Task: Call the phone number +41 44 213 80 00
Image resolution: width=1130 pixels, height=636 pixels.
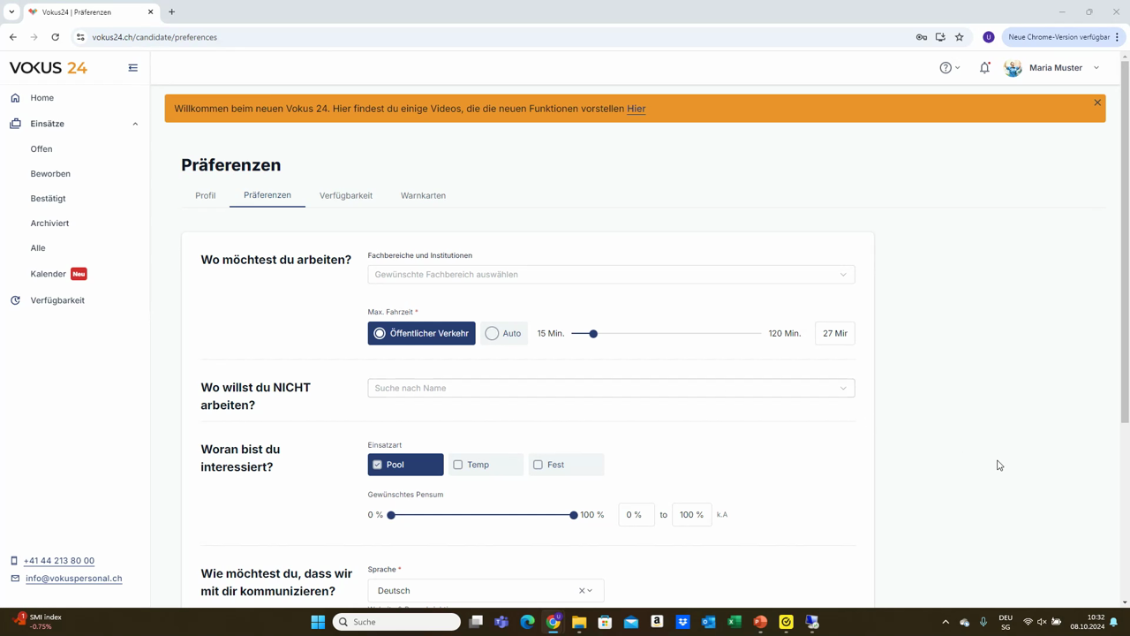Action: pyautogui.click(x=59, y=561)
